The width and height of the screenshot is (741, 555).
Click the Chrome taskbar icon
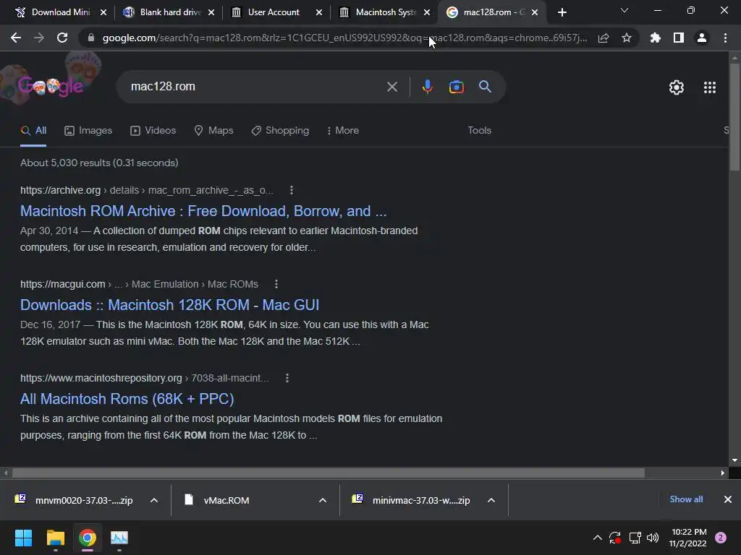[88, 538]
